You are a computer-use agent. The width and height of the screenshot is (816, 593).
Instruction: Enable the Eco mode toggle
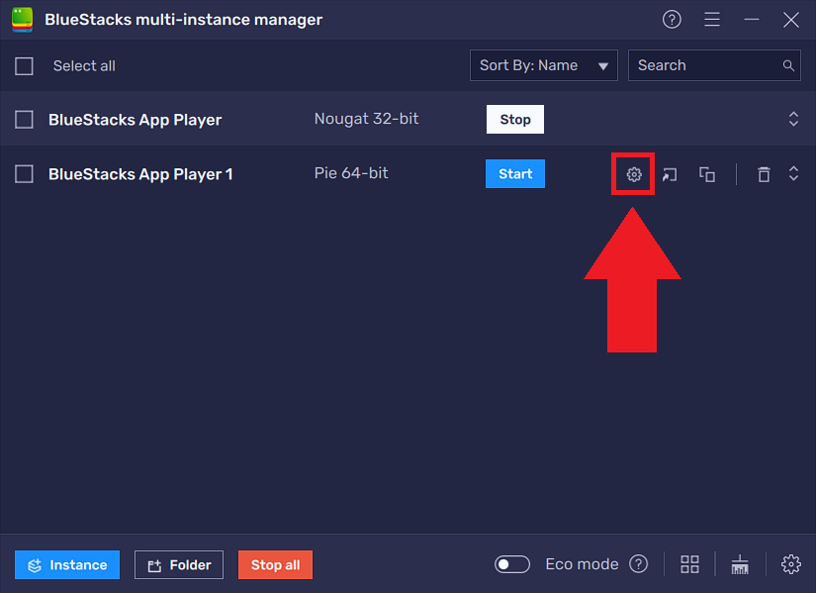(512, 563)
